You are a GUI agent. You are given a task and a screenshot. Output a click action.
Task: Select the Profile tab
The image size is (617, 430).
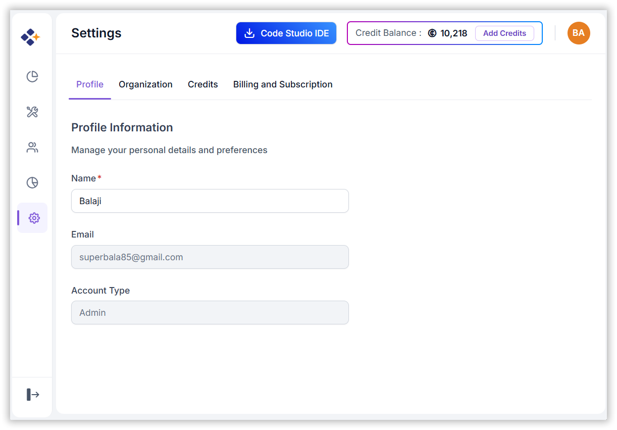(x=90, y=84)
